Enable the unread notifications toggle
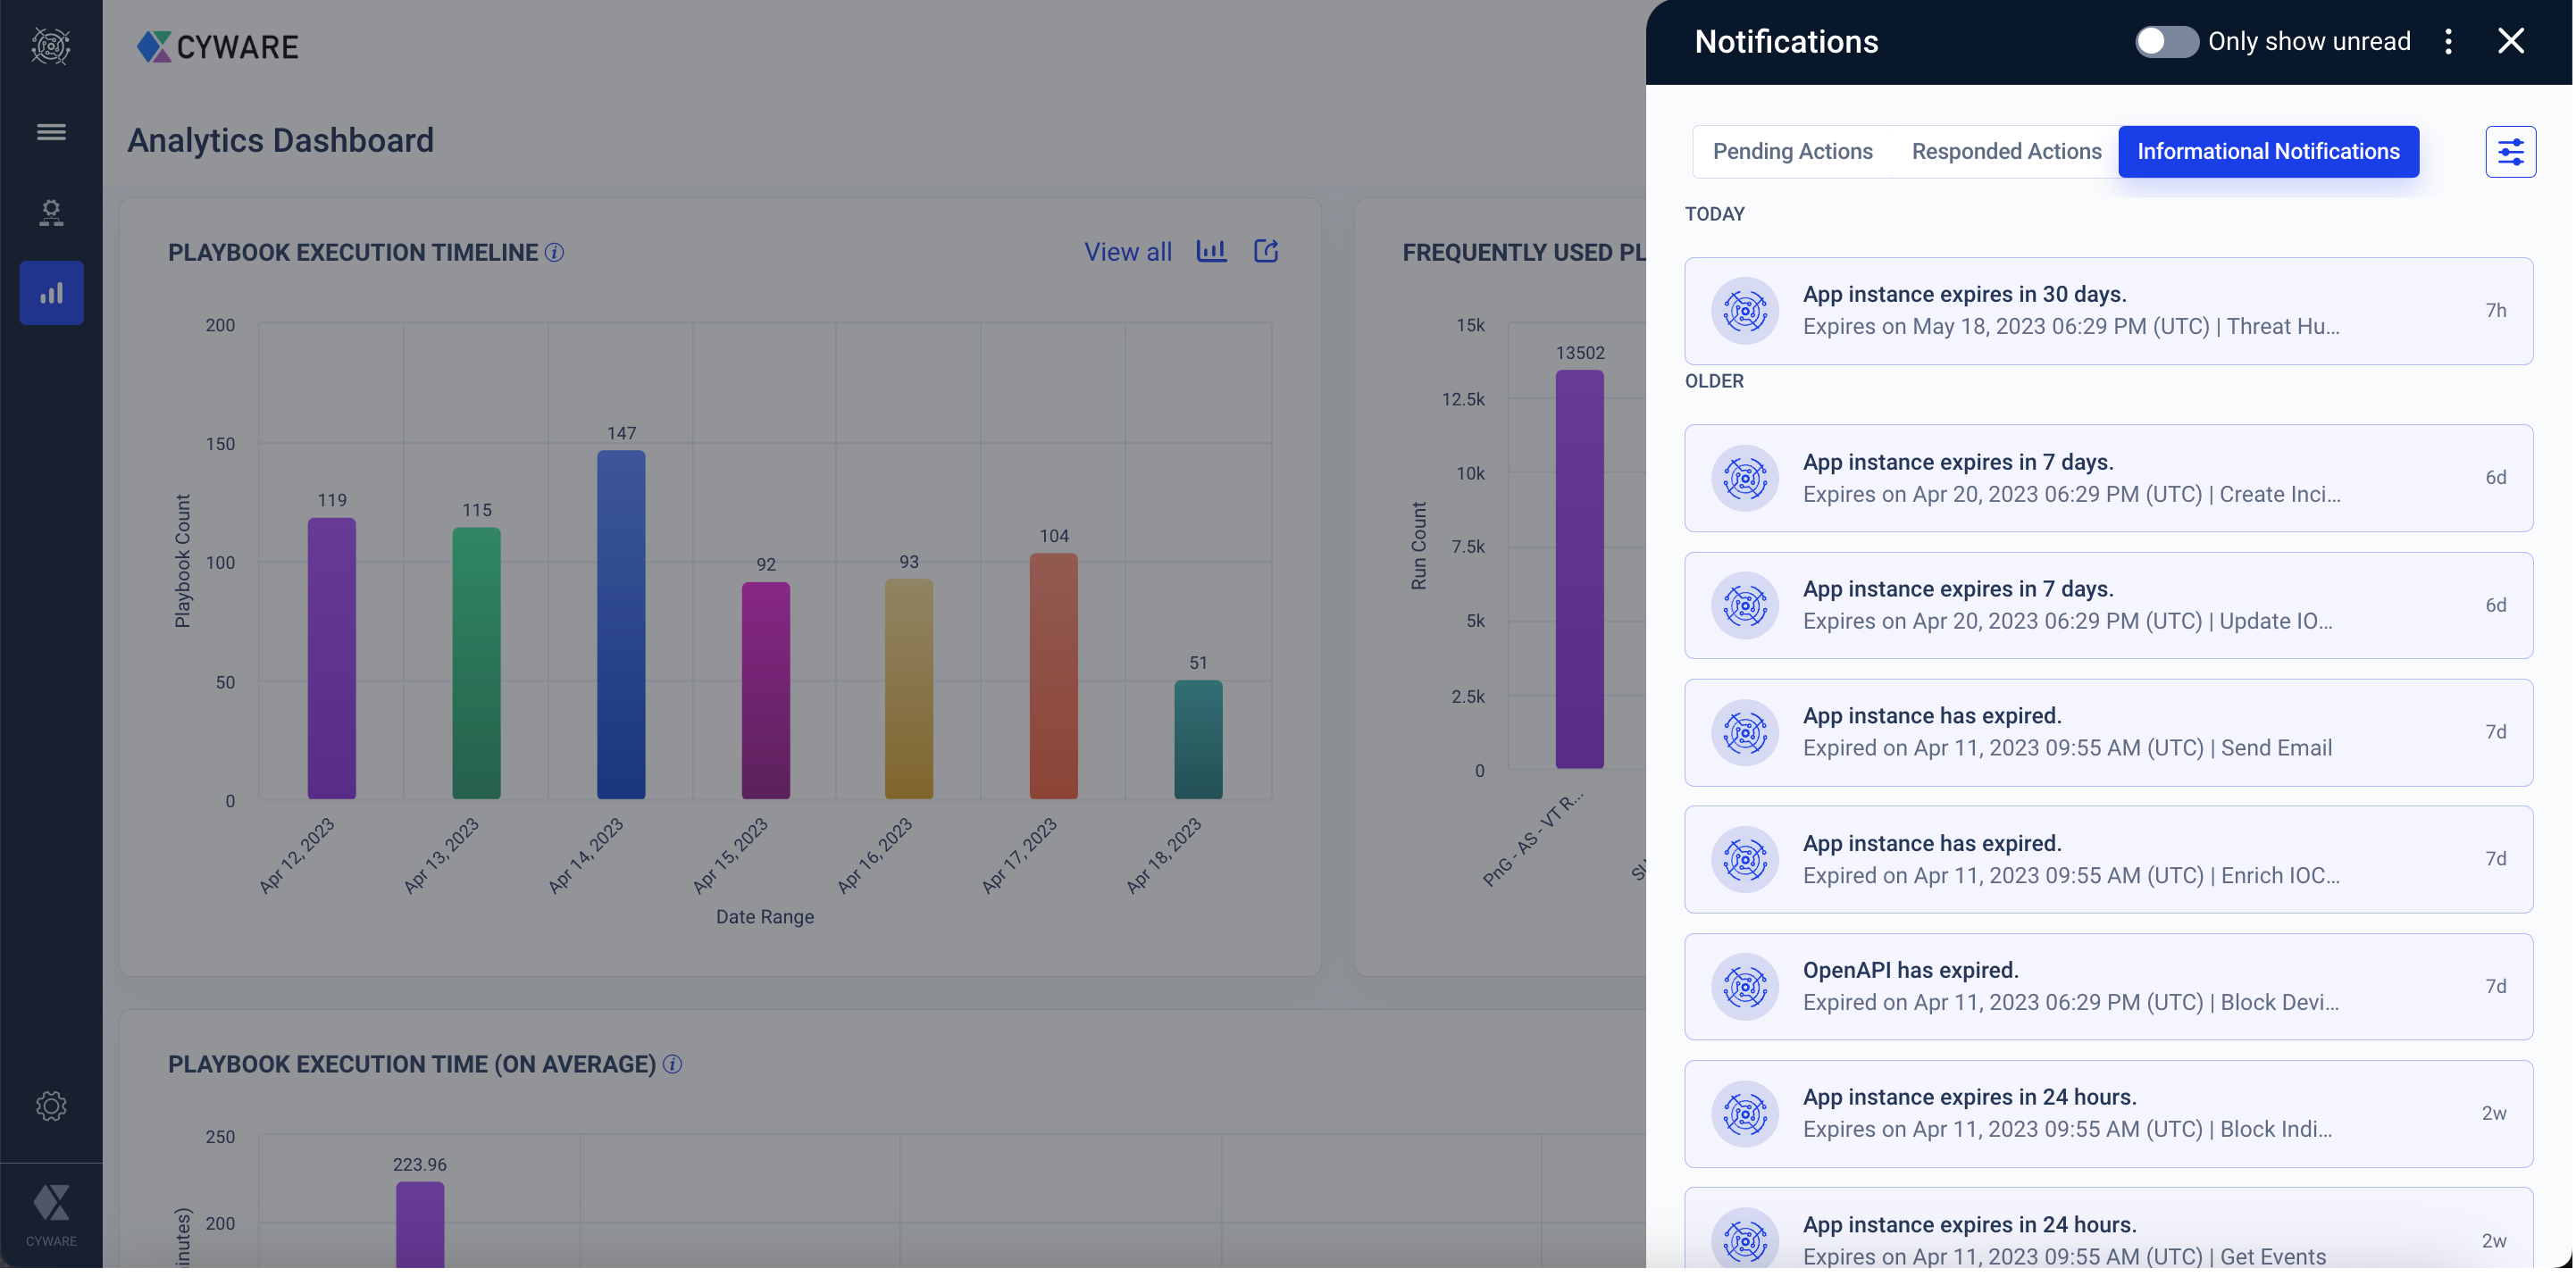2576x1277 pixels. 2165,41
